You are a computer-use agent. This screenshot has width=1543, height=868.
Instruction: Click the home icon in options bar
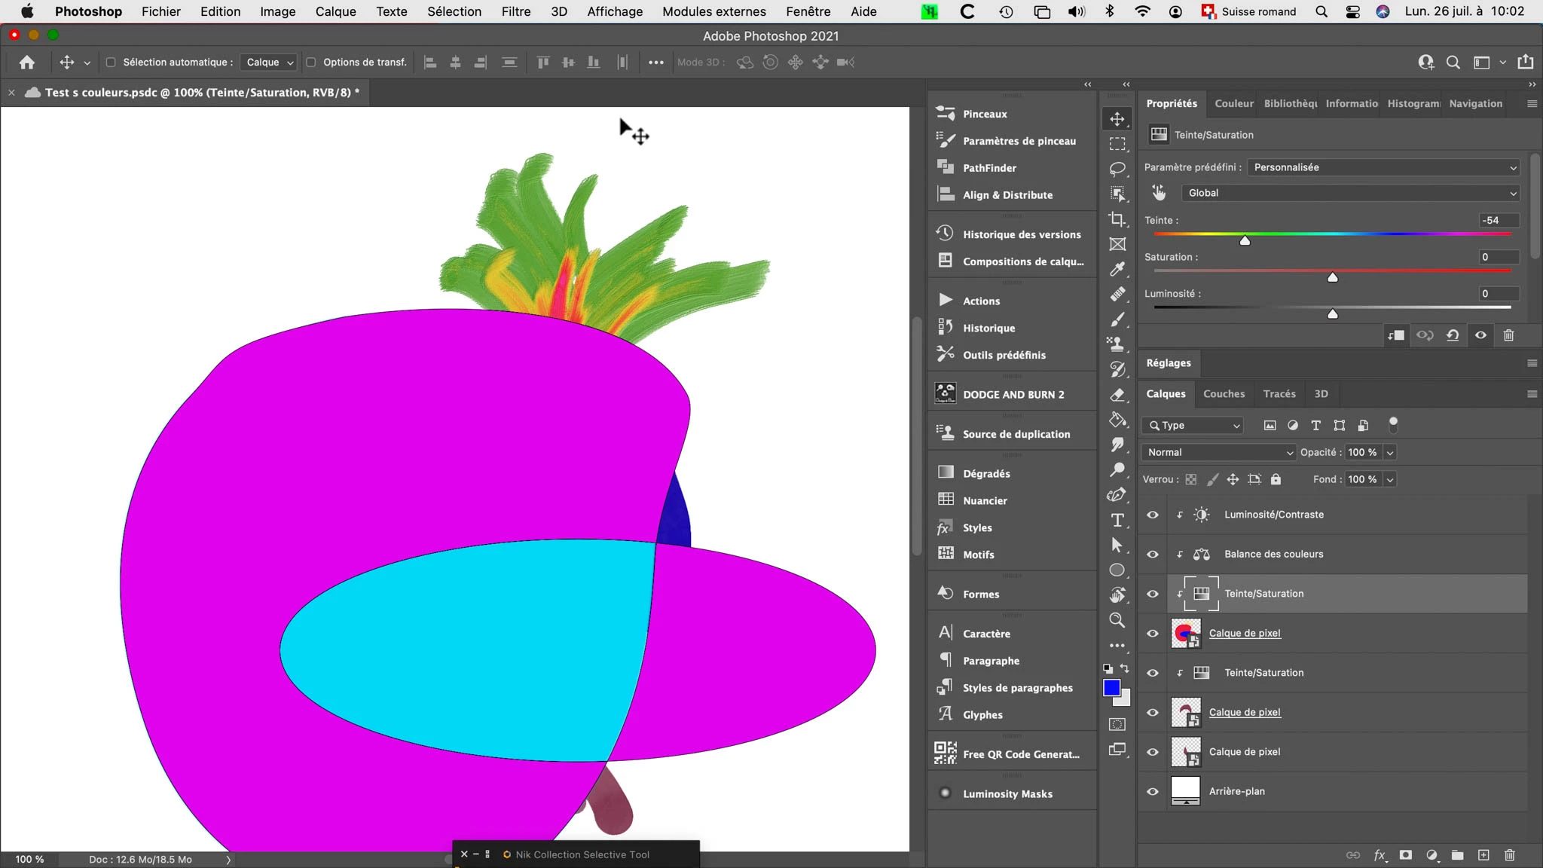point(27,63)
